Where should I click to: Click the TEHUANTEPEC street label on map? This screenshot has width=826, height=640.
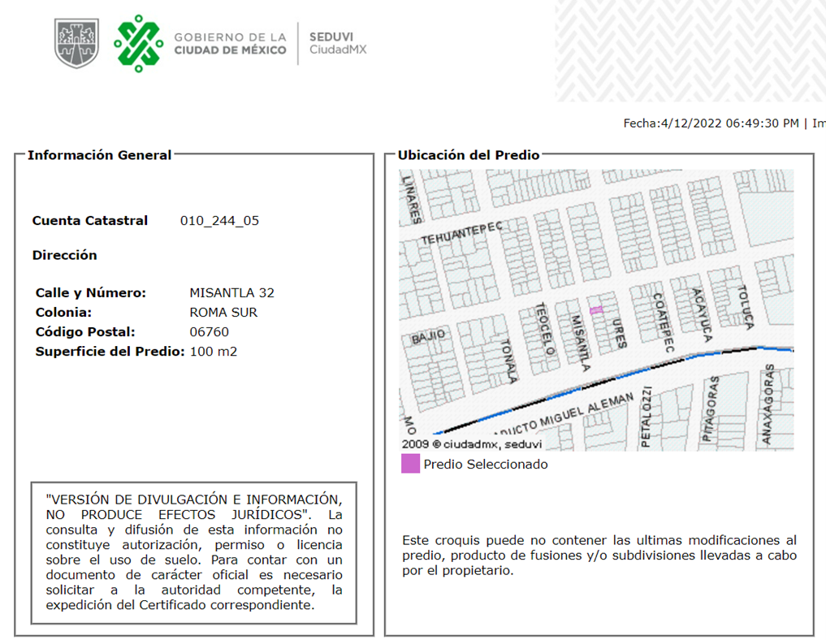click(x=461, y=233)
